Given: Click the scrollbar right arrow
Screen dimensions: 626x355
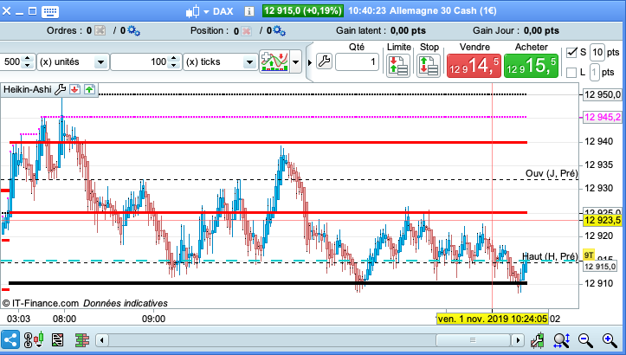Looking at the screenshot, I should (518, 340).
